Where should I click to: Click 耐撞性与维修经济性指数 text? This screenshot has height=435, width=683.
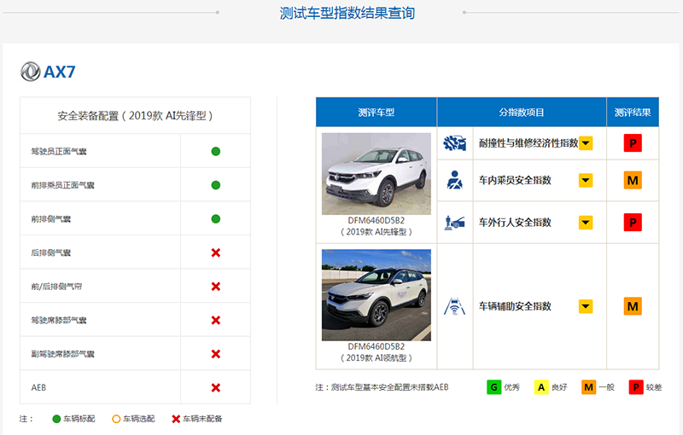click(528, 143)
